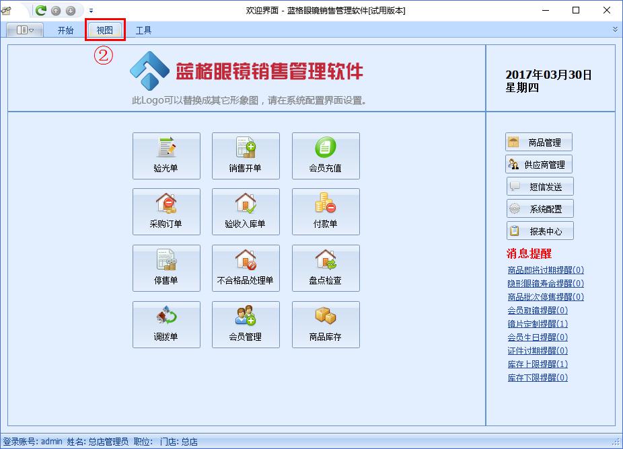Open 镜片定制提醒(1) reminder link

[x=538, y=324]
